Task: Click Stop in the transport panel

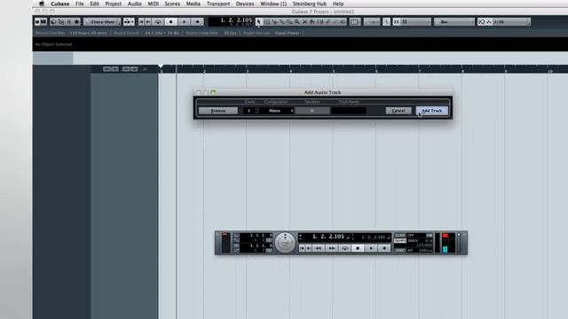Action: 358,248
